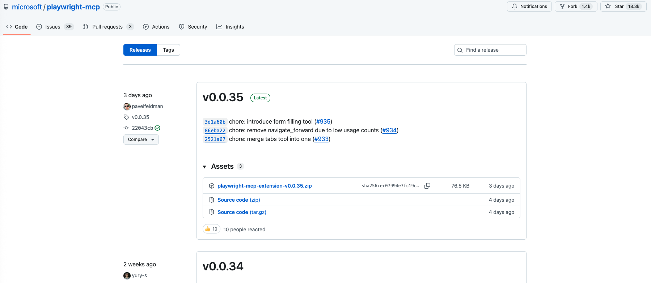Click the Issues count badge 39
Image resolution: width=651 pixels, height=283 pixels.
click(69, 27)
